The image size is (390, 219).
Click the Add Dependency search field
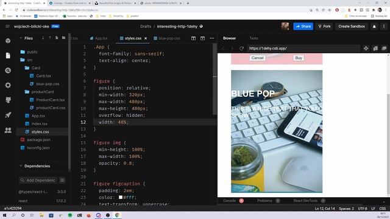coord(38,180)
